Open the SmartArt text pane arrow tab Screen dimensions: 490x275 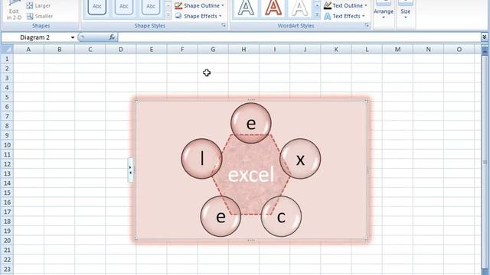pos(130,170)
